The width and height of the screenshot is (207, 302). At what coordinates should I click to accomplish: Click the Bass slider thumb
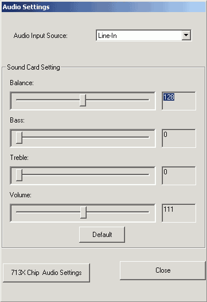coord(19,137)
